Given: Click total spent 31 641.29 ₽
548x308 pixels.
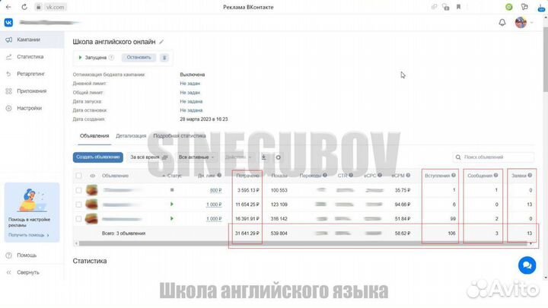Looking at the screenshot, I should 247,233.
